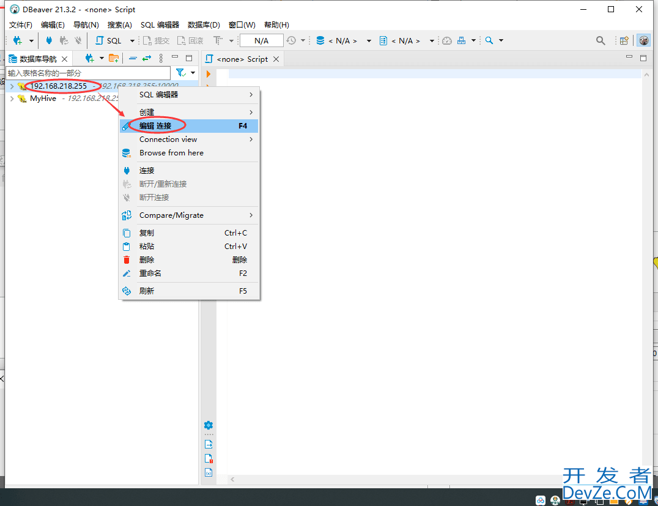Select the MyHive connection in navigator
The image size is (658, 506).
[x=43, y=99]
